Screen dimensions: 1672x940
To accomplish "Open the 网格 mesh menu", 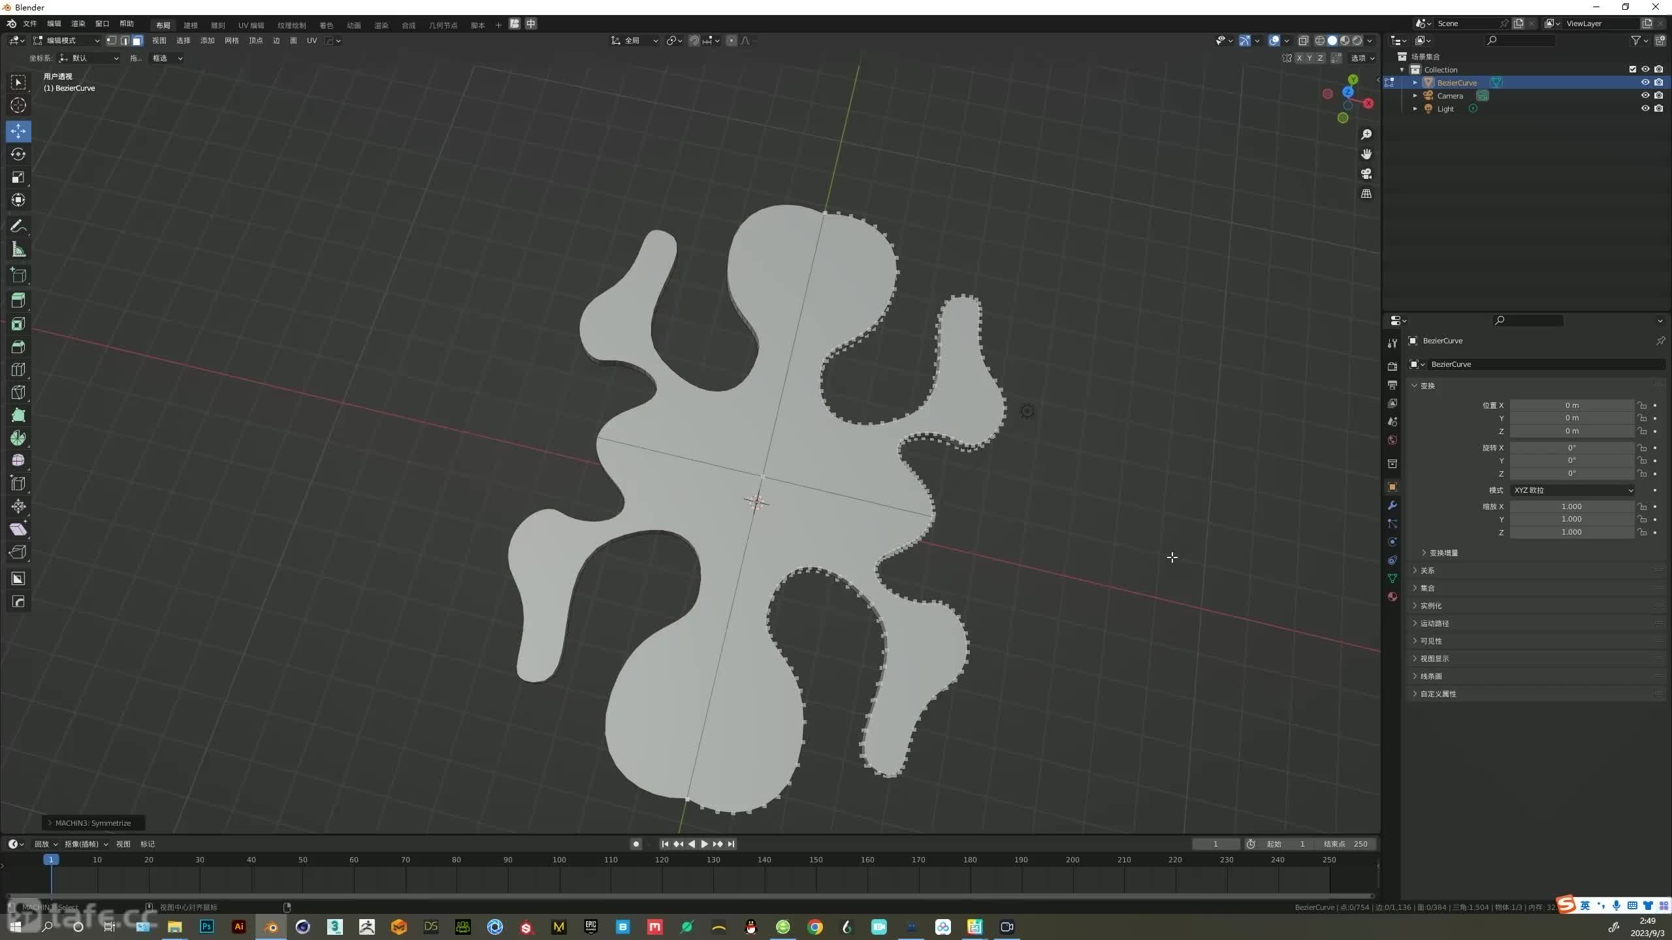I will [x=232, y=40].
